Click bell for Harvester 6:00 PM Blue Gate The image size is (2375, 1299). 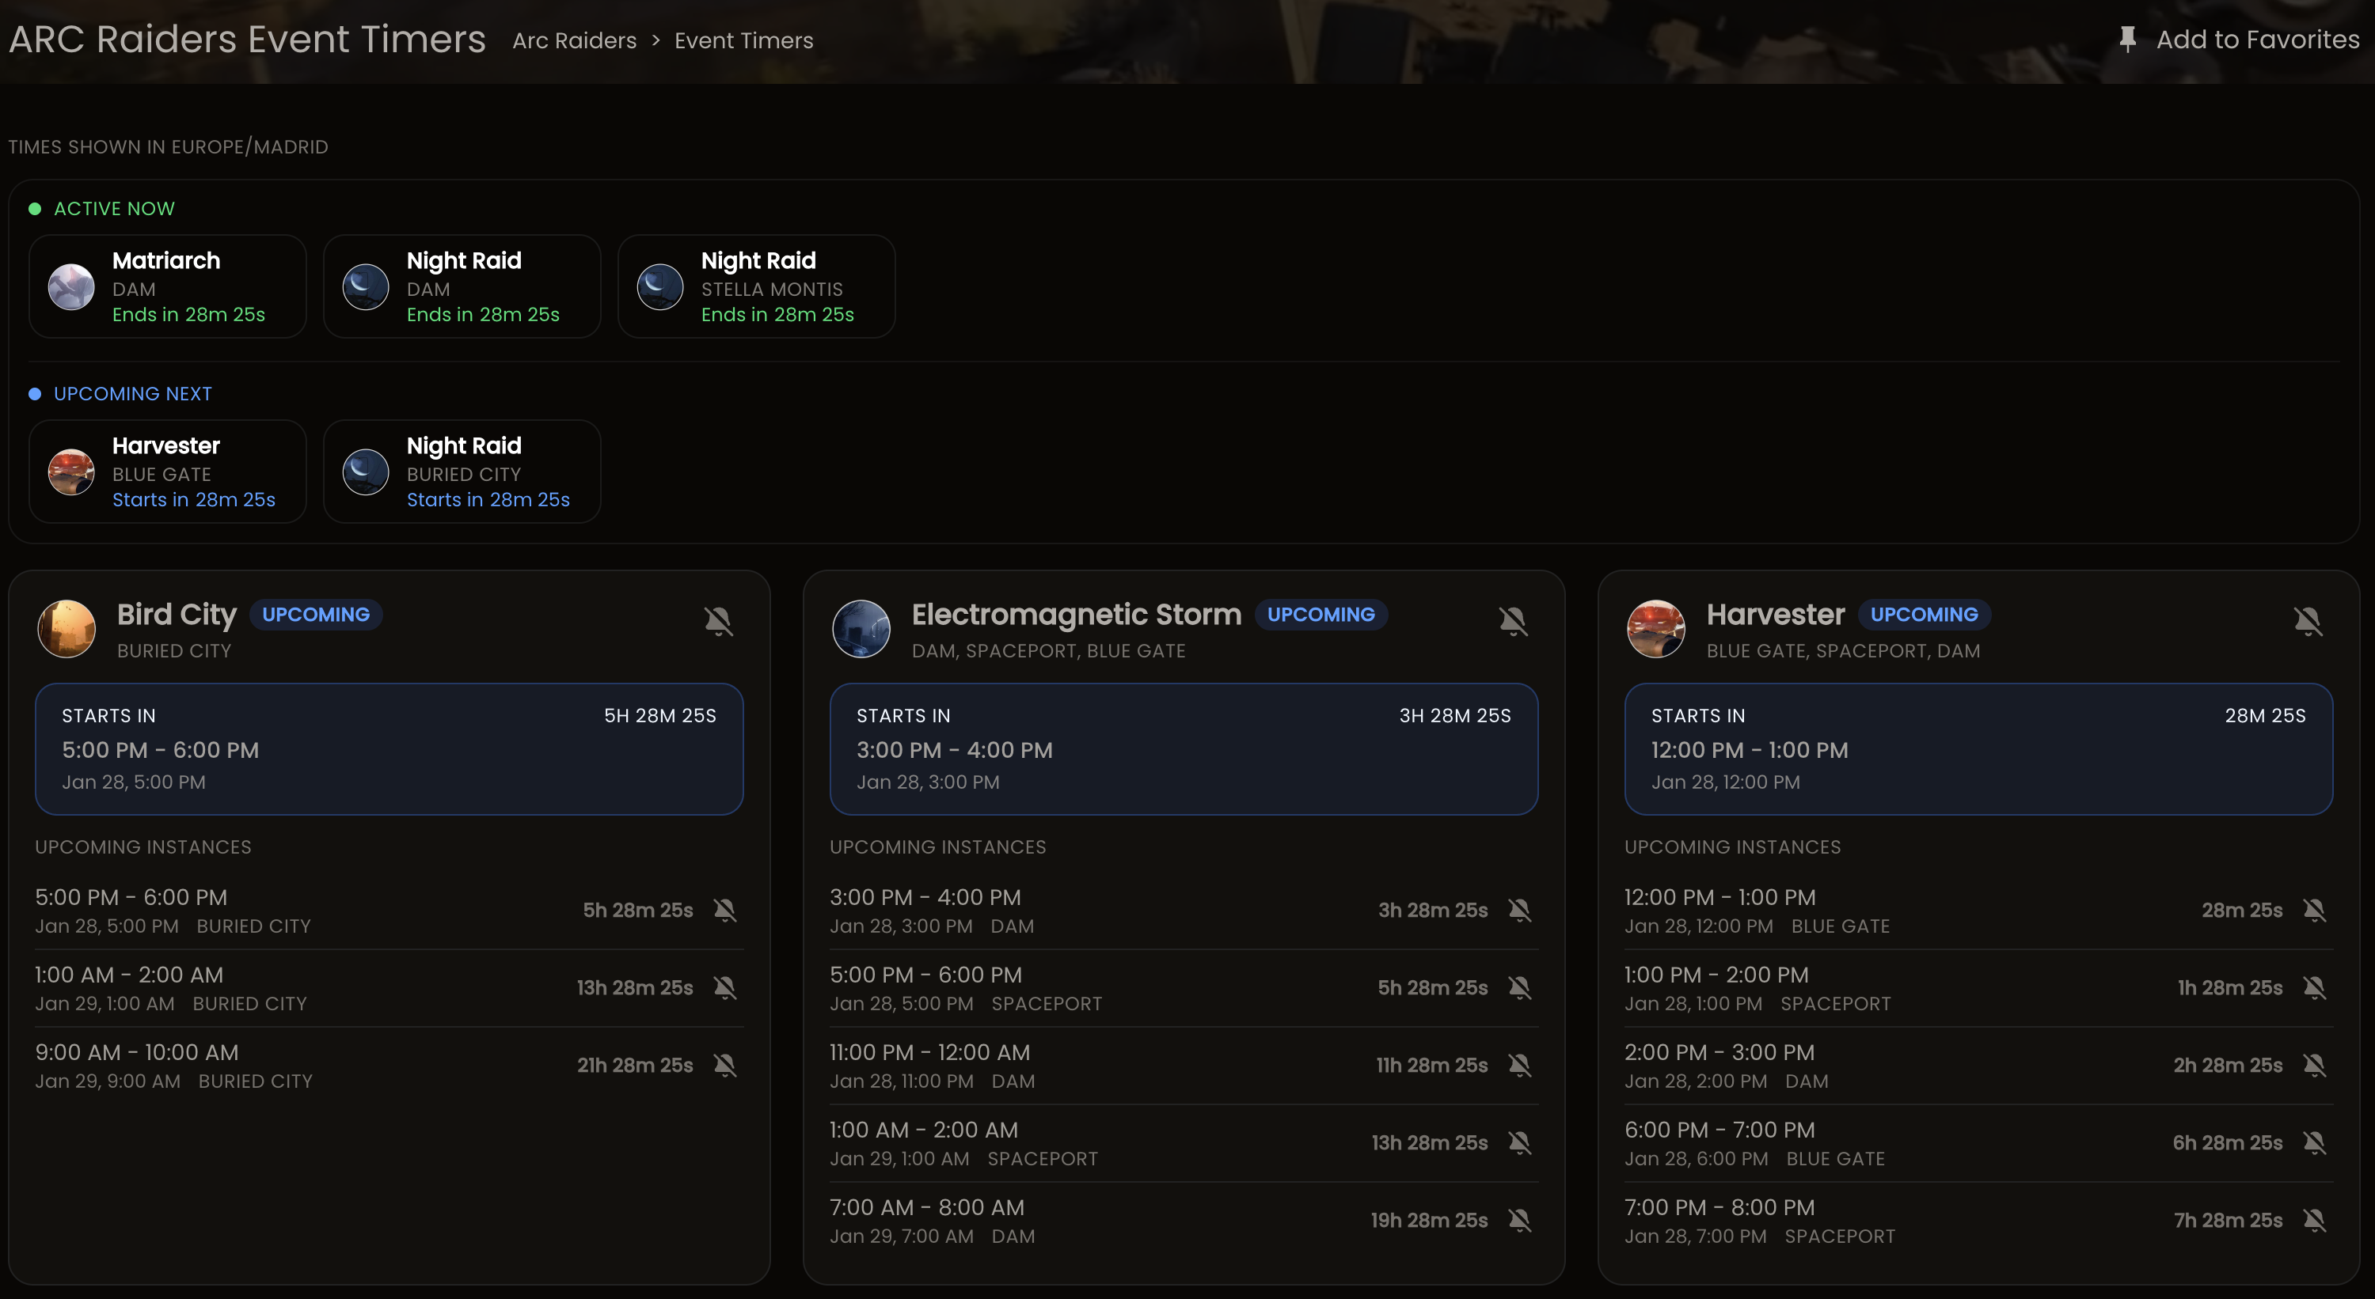tap(2314, 1142)
